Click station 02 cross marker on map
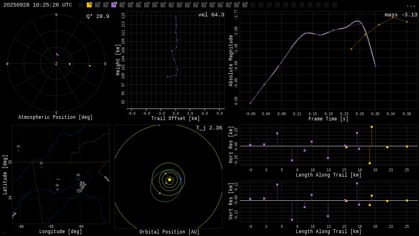The height and width of the screenshot is (236, 419). point(41,167)
